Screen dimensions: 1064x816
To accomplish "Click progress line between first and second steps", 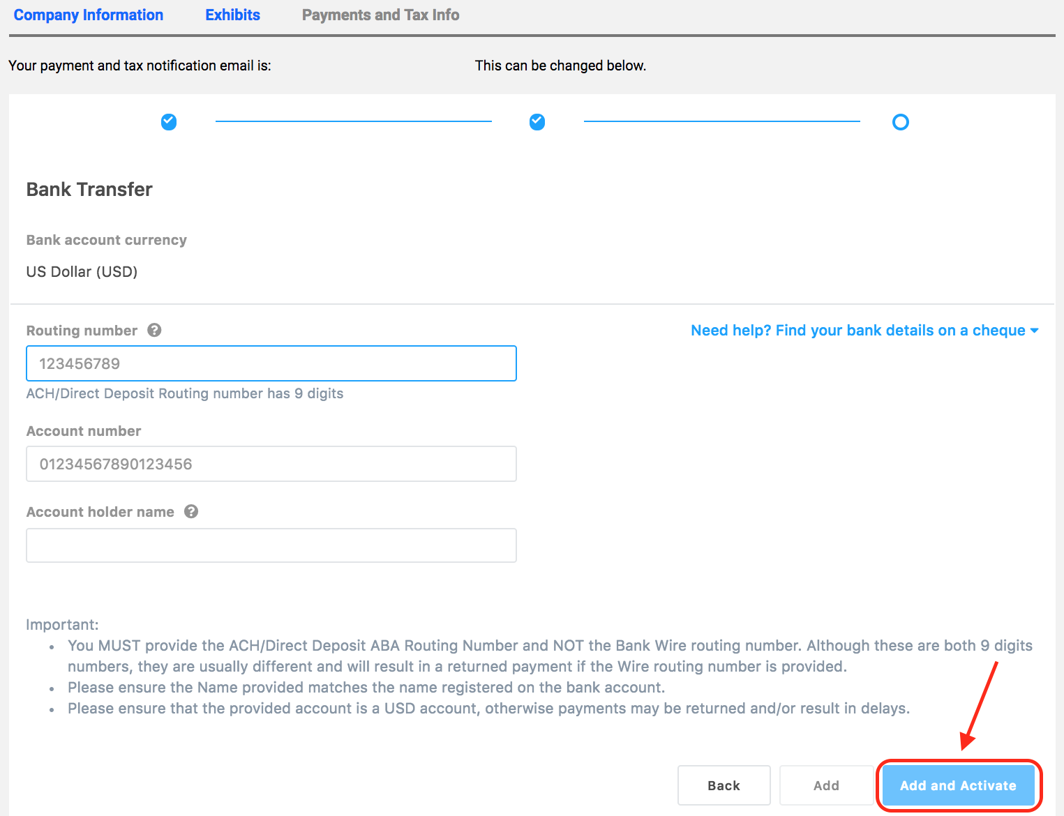I will pyautogui.click(x=353, y=121).
